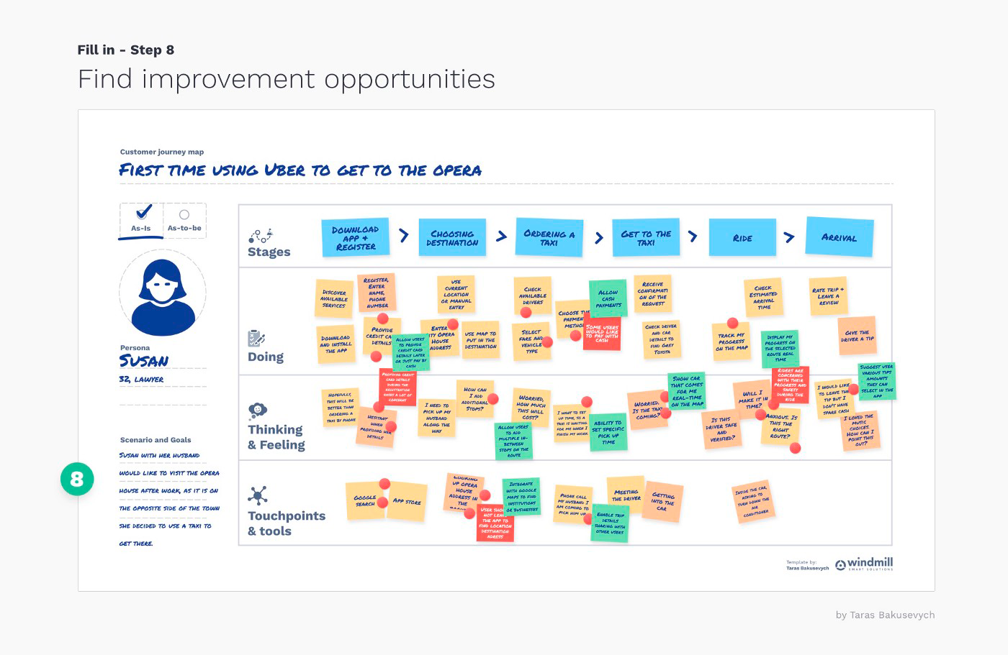Click green 'Ability to set specific pick up time' note
This screenshot has height=655, width=1008.
pyautogui.click(x=608, y=432)
